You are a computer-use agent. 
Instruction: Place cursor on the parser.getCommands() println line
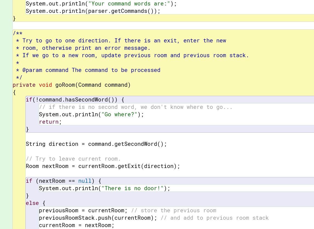(93, 11)
